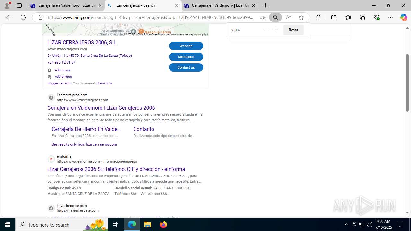Reset zoom level to default
The height and width of the screenshot is (231, 411).
[293, 30]
